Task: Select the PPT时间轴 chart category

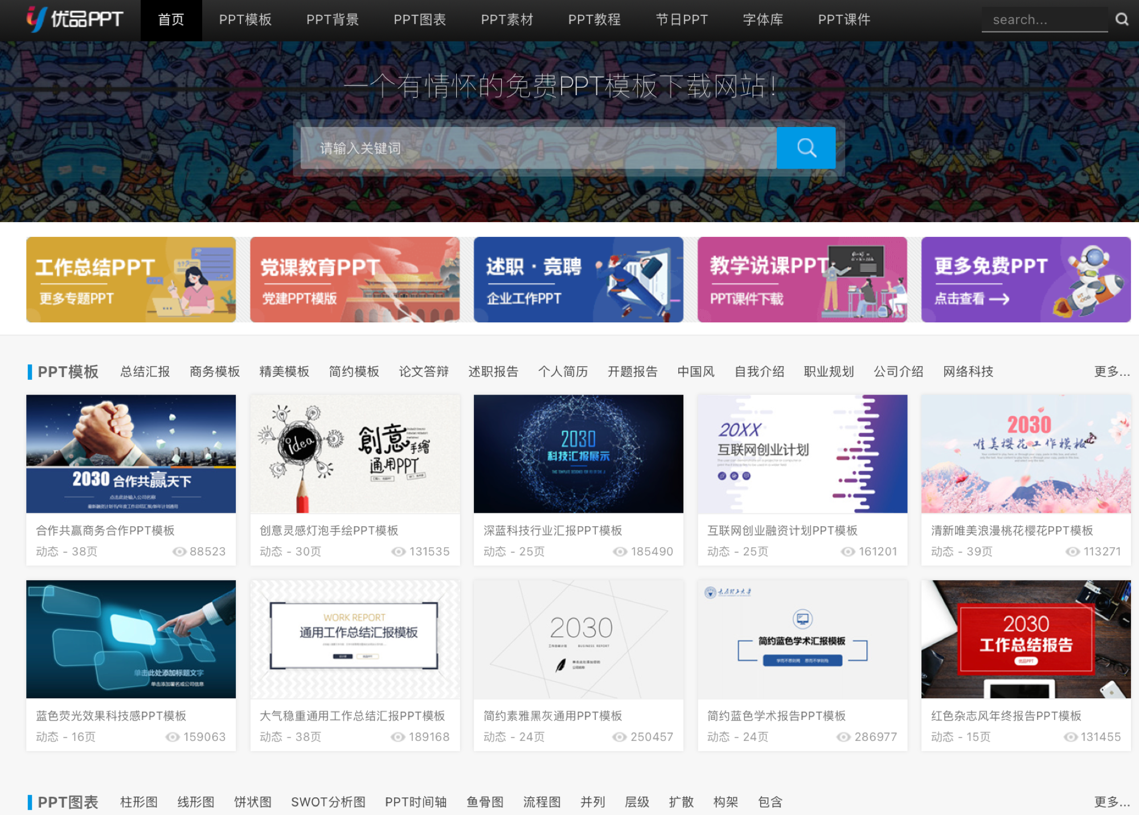Action: click(x=416, y=802)
